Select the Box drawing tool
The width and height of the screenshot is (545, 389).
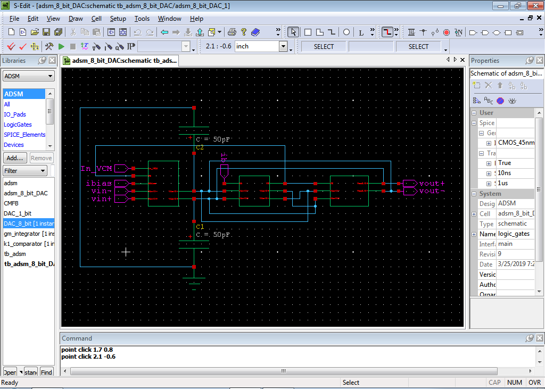point(308,32)
